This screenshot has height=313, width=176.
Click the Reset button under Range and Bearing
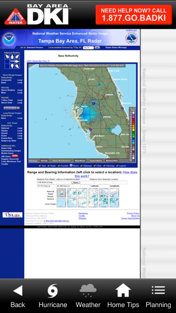[75, 182]
